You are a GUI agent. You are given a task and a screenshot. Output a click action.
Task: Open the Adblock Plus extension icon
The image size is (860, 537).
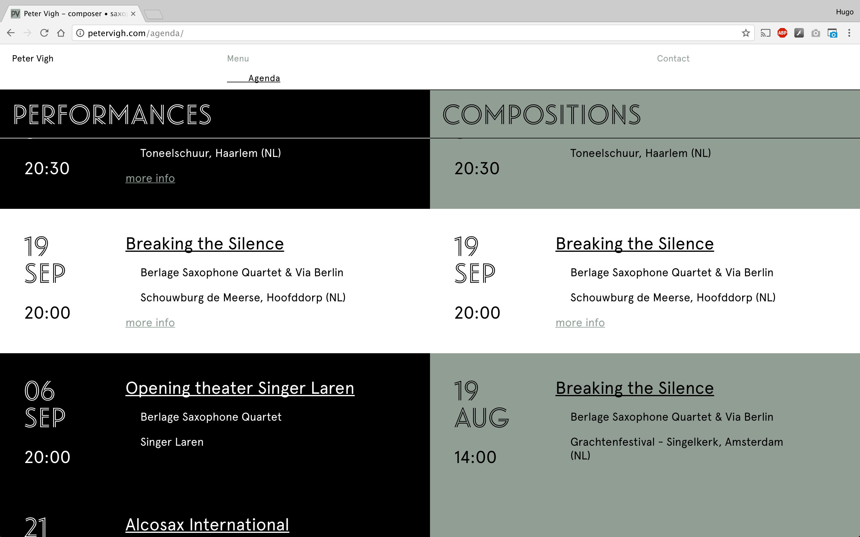[x=782, y=33]
